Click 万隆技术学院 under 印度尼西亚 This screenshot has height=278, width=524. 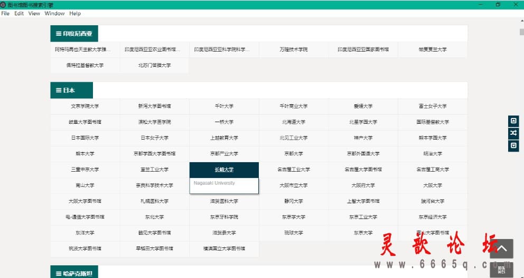click(x=294, y=49)
